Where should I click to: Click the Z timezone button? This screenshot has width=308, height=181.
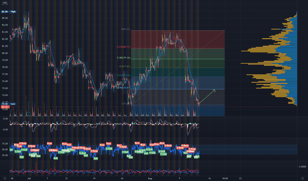(x=5, y=178)
